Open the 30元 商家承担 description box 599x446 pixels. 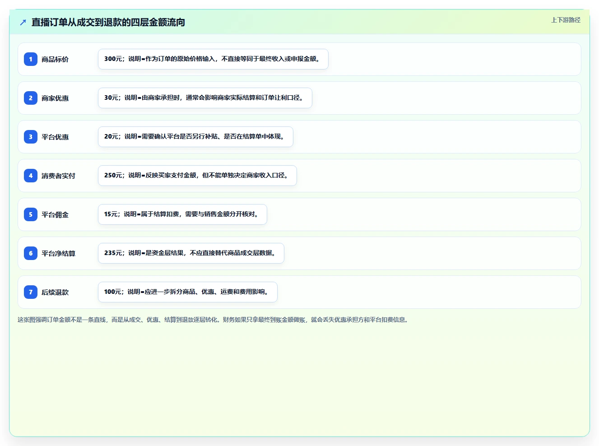205,98
